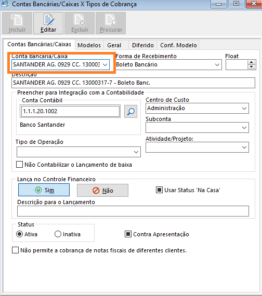Image resolution: width=262 pixels, height=296 pixels.
Task: Decrease the Float value with down arrow
Action: [251, 67]
